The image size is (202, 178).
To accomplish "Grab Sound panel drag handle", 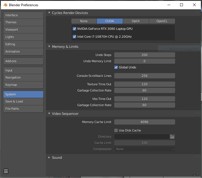I will (197, 158).
